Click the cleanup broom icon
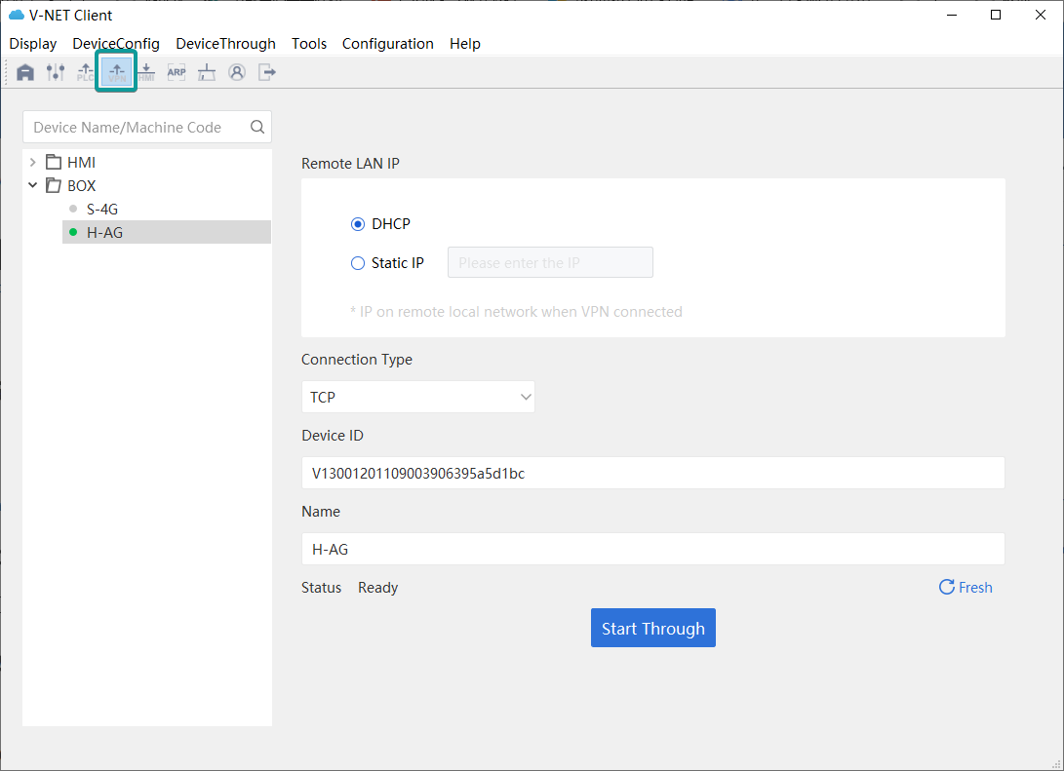Screen dimensions: 1064x771 (207, 71)
